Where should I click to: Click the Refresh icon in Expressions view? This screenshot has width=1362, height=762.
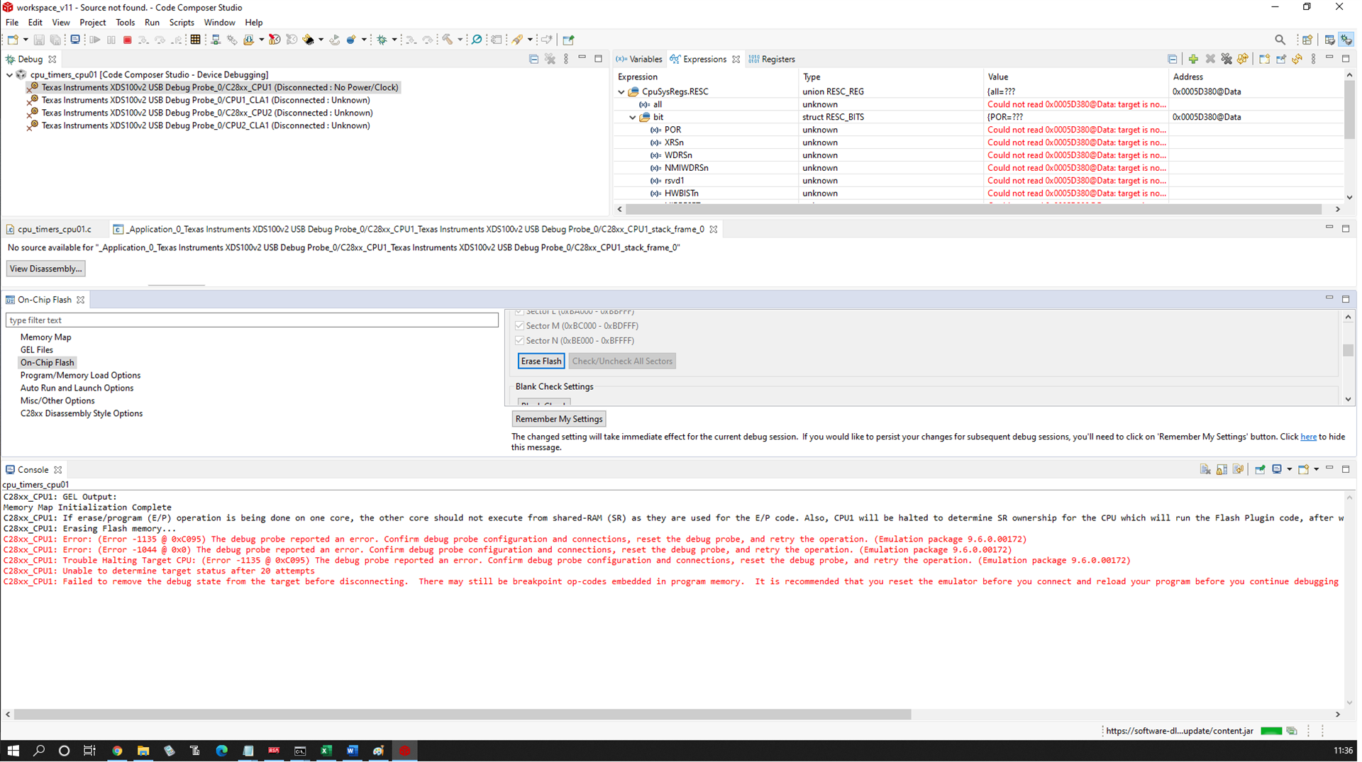1297,59
